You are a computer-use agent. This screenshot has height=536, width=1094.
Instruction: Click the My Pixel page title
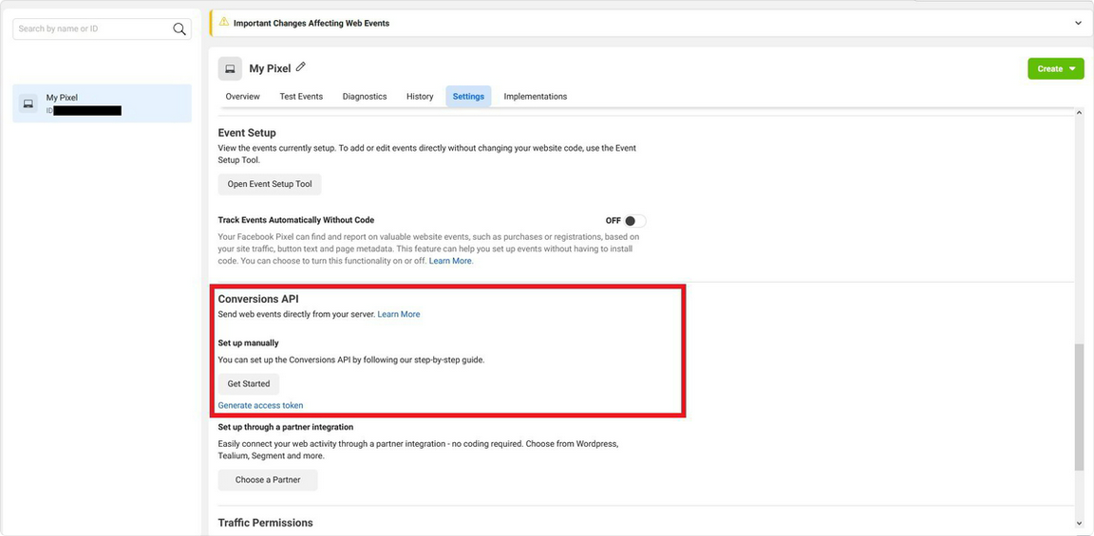[x=270, y=68]
